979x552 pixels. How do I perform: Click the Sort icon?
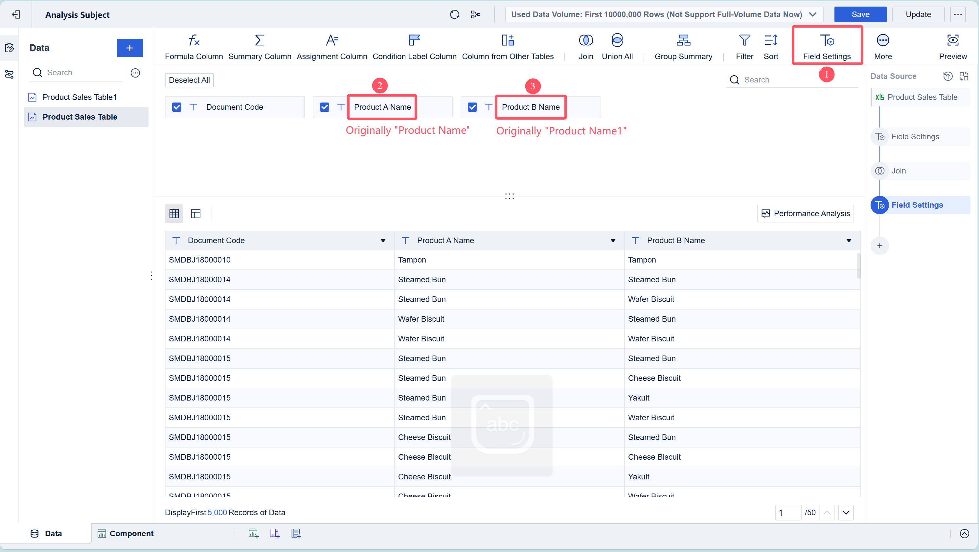[771, 40]
